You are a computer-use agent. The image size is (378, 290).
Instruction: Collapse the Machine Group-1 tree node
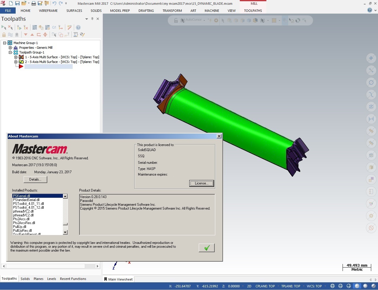[5, 43]
